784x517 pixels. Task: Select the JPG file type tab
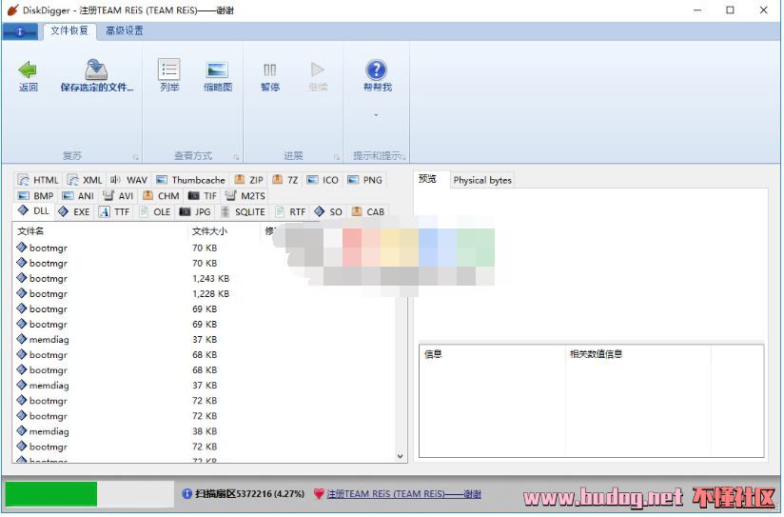tap(195, 212)
